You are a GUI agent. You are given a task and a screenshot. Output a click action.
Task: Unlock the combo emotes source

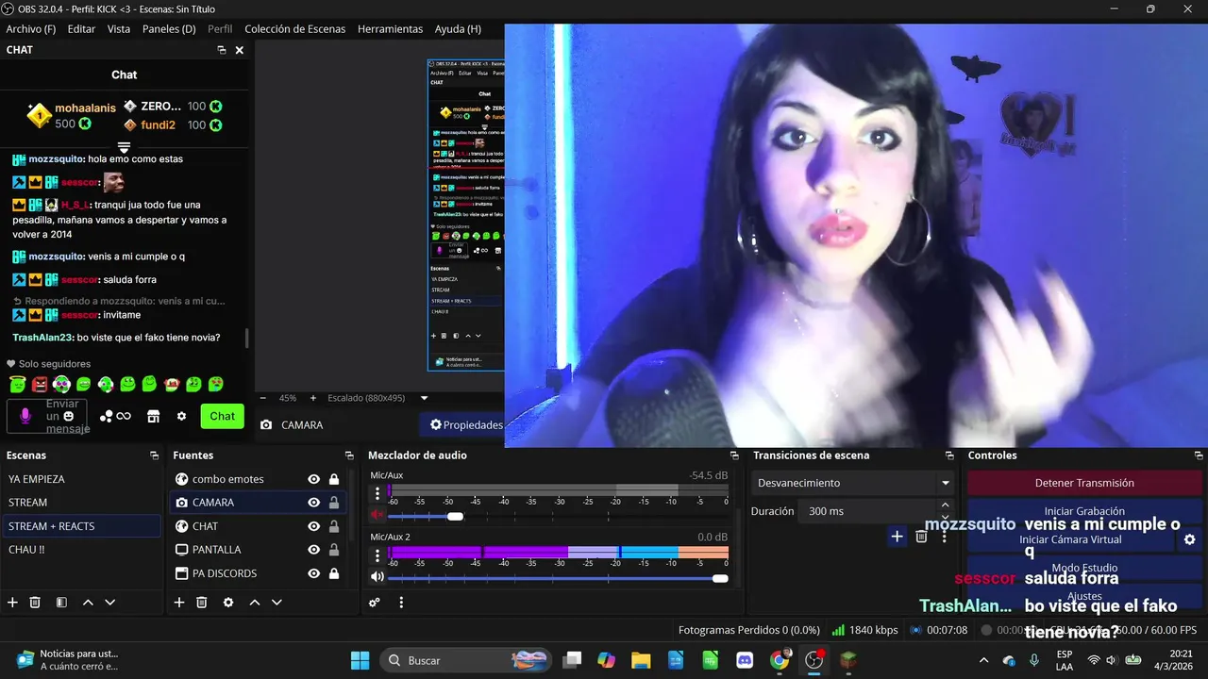pos(334,479)
